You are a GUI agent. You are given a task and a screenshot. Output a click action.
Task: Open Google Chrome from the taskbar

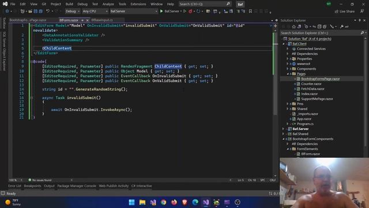[x=163, y=202]
